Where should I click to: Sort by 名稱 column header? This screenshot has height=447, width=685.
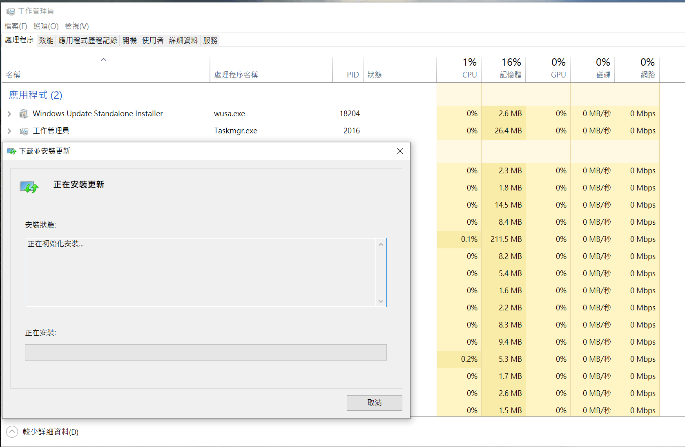pyautogui.click(x=106, y=70)
